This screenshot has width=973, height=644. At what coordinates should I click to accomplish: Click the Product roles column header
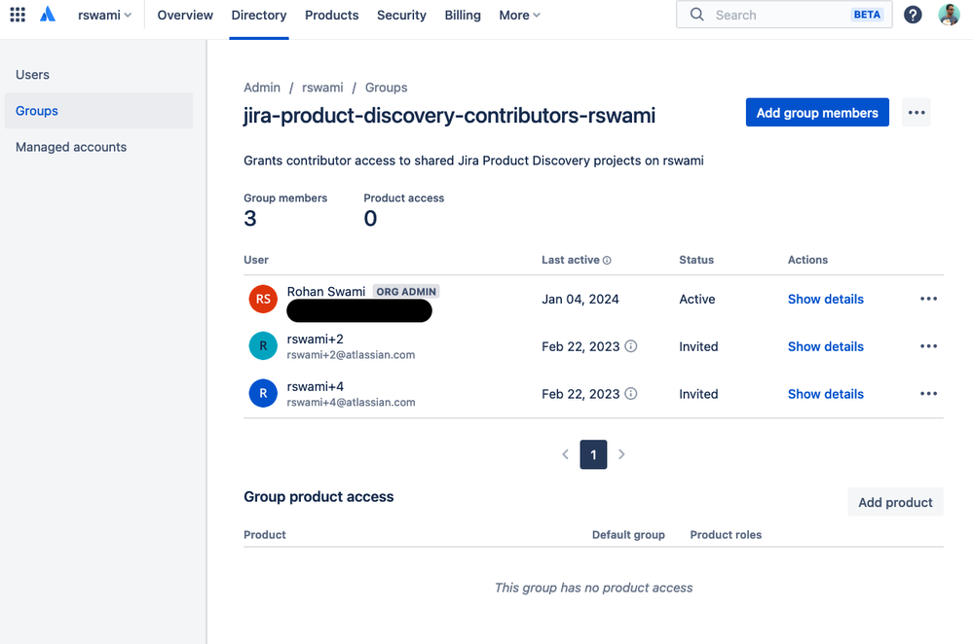click(726, 534)
